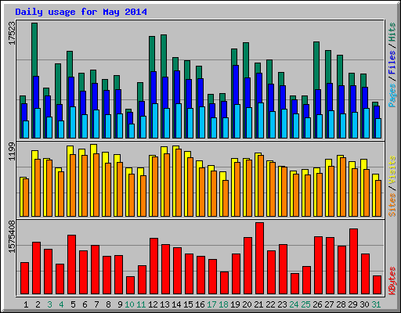The height and width of the screenshot is (313, 401).
Task: Click the green hits bar for day 26
Action: (x=316, y=65)
